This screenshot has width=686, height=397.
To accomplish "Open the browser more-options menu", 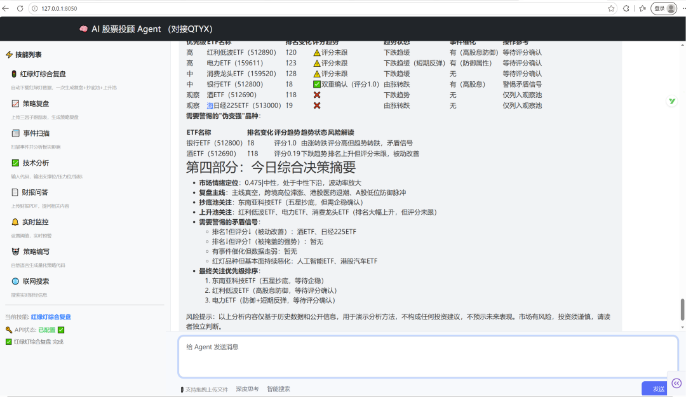I will point(683,8).
